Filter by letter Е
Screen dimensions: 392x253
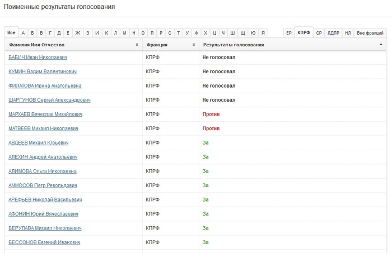tap(68, 33)
